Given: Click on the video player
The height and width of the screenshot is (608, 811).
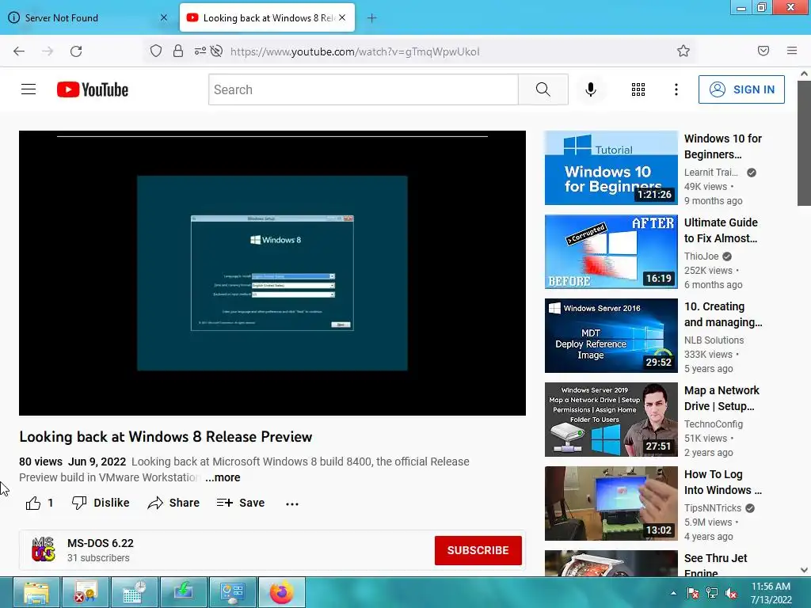Looking at the screenshot, I should [x=272, y=273].
